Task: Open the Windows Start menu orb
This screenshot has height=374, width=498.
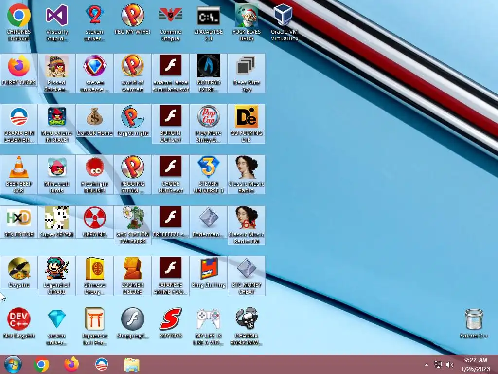Action: point(13,364)
